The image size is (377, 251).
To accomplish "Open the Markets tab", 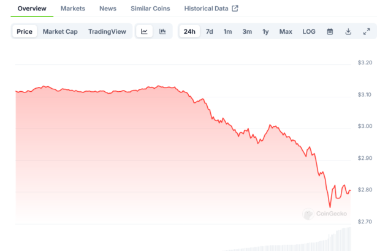I will (x=73, y=9).
